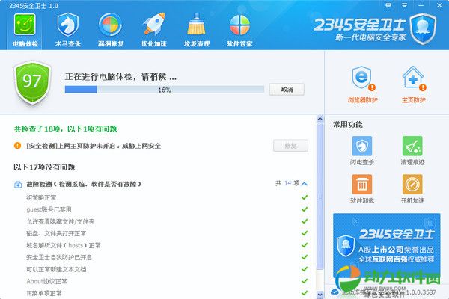Open the 开机加速 tool
The height and width of the screenshot is (299, 449).
tap(413, 188)
